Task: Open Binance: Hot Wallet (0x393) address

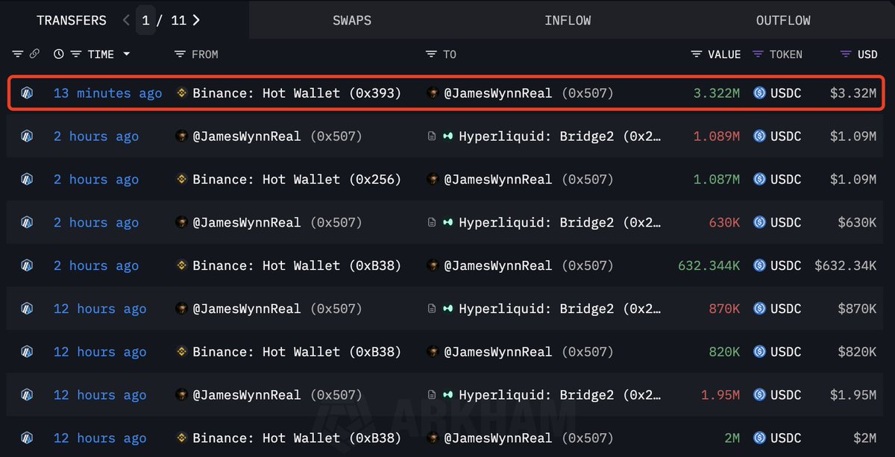Action: coord(296,93)
